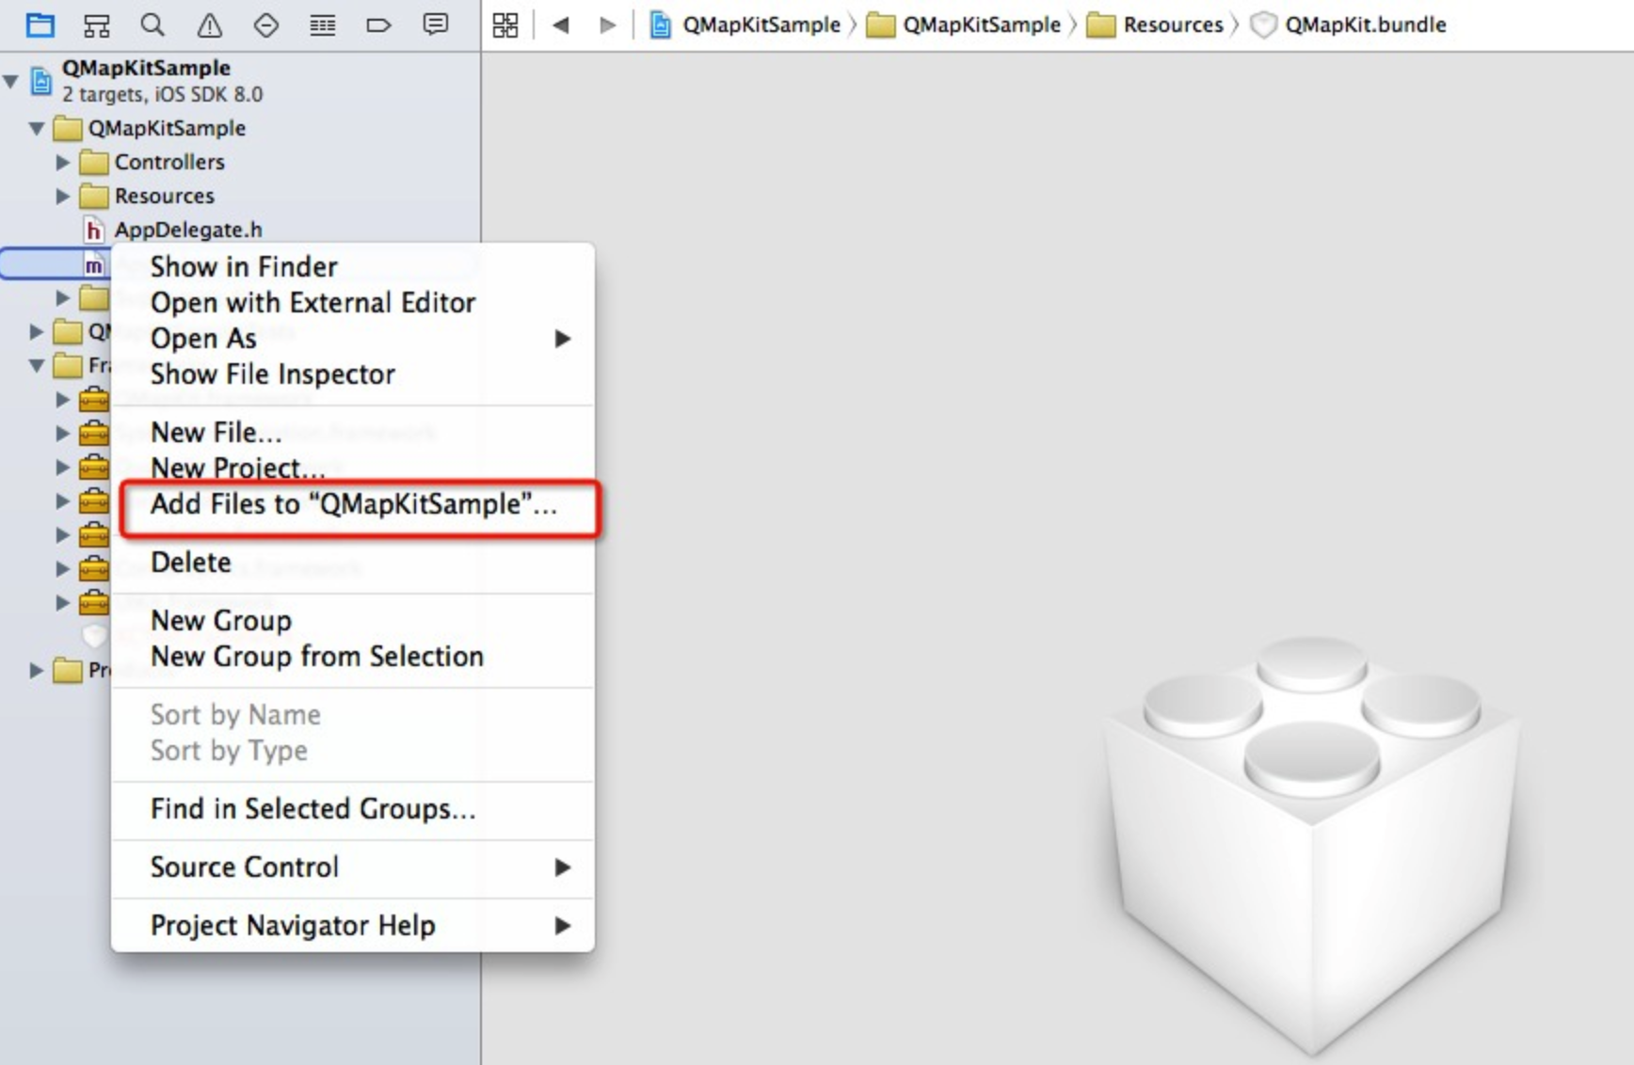
Task: Click the QMapKitSample project icon in jump bar
Action: point(661,24)
